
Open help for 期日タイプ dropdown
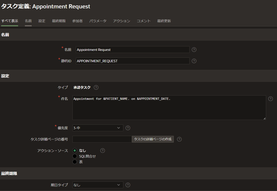click(128, 185)
